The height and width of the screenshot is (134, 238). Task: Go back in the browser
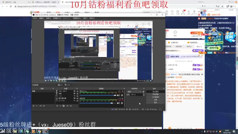[x=3, y=6]
